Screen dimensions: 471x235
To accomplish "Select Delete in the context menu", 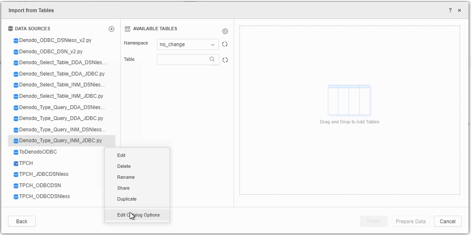I will tap(124, 166).
